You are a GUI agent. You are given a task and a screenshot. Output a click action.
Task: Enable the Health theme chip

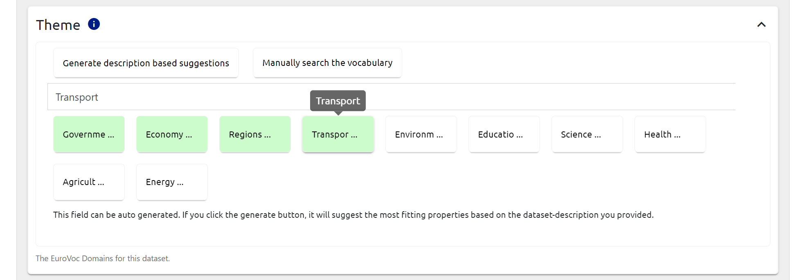pos(670,134)
